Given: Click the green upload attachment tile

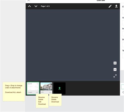Looking at the screenshot, I should point(59,88).
